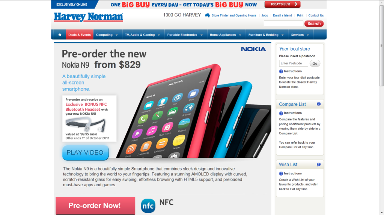Click the Enter Postcode field
The height and width of the screenshot is (215, 384).
pos(294,63)
